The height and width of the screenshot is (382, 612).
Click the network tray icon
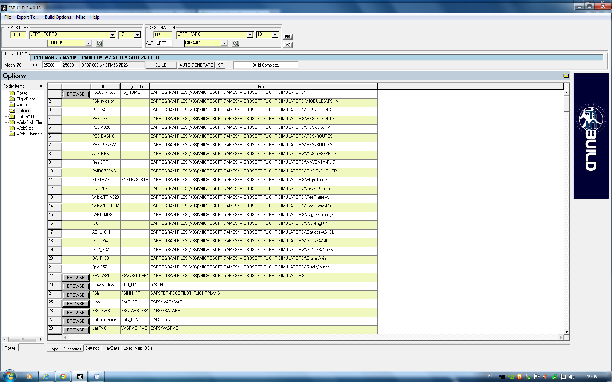(x=563, y=377)
